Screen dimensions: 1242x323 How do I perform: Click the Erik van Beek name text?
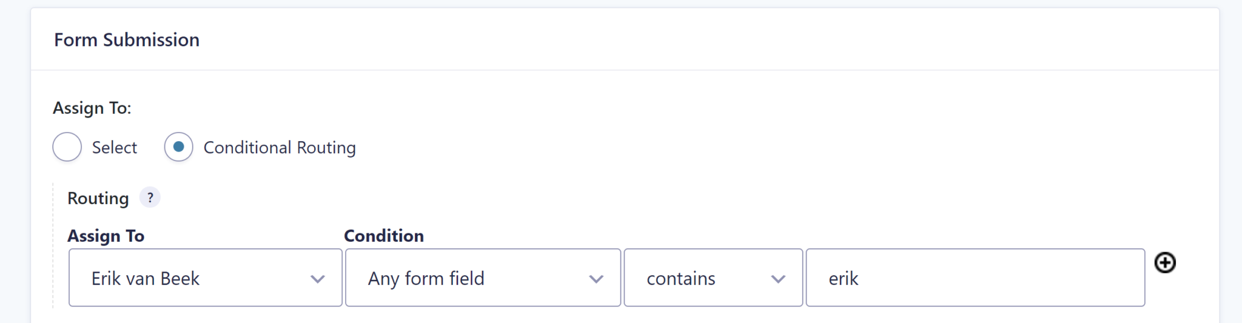click(x=145, y=278)
